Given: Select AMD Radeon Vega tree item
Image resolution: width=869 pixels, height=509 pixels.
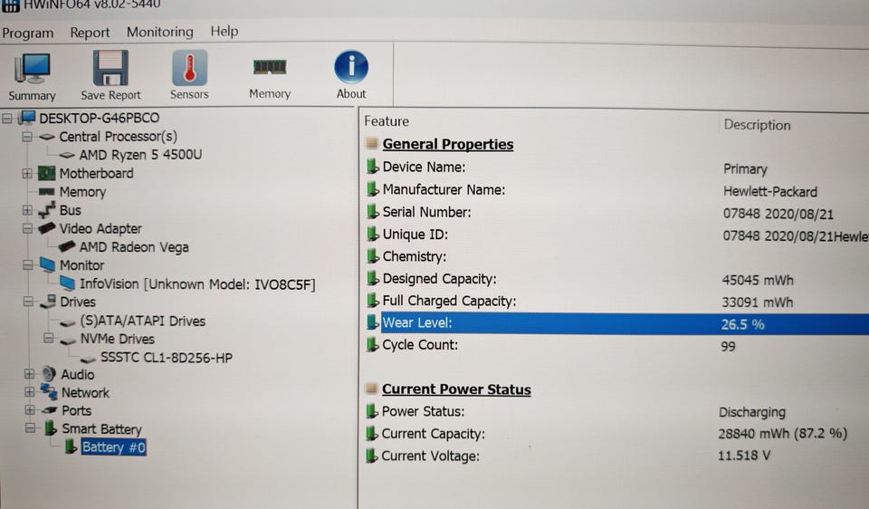Looking at the screenshot, I should pos(134,246).
